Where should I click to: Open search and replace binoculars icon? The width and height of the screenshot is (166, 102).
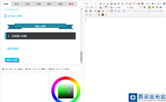pos(103,15)
